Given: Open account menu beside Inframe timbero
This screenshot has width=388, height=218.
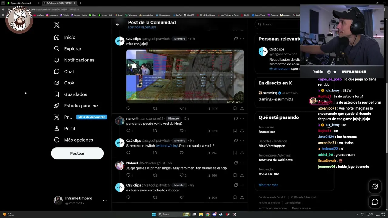Looking at the screenshot, I should point(105,200).
